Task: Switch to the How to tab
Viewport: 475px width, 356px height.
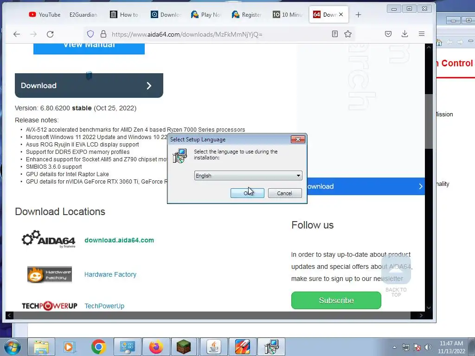Action: (x=124, y=14)
